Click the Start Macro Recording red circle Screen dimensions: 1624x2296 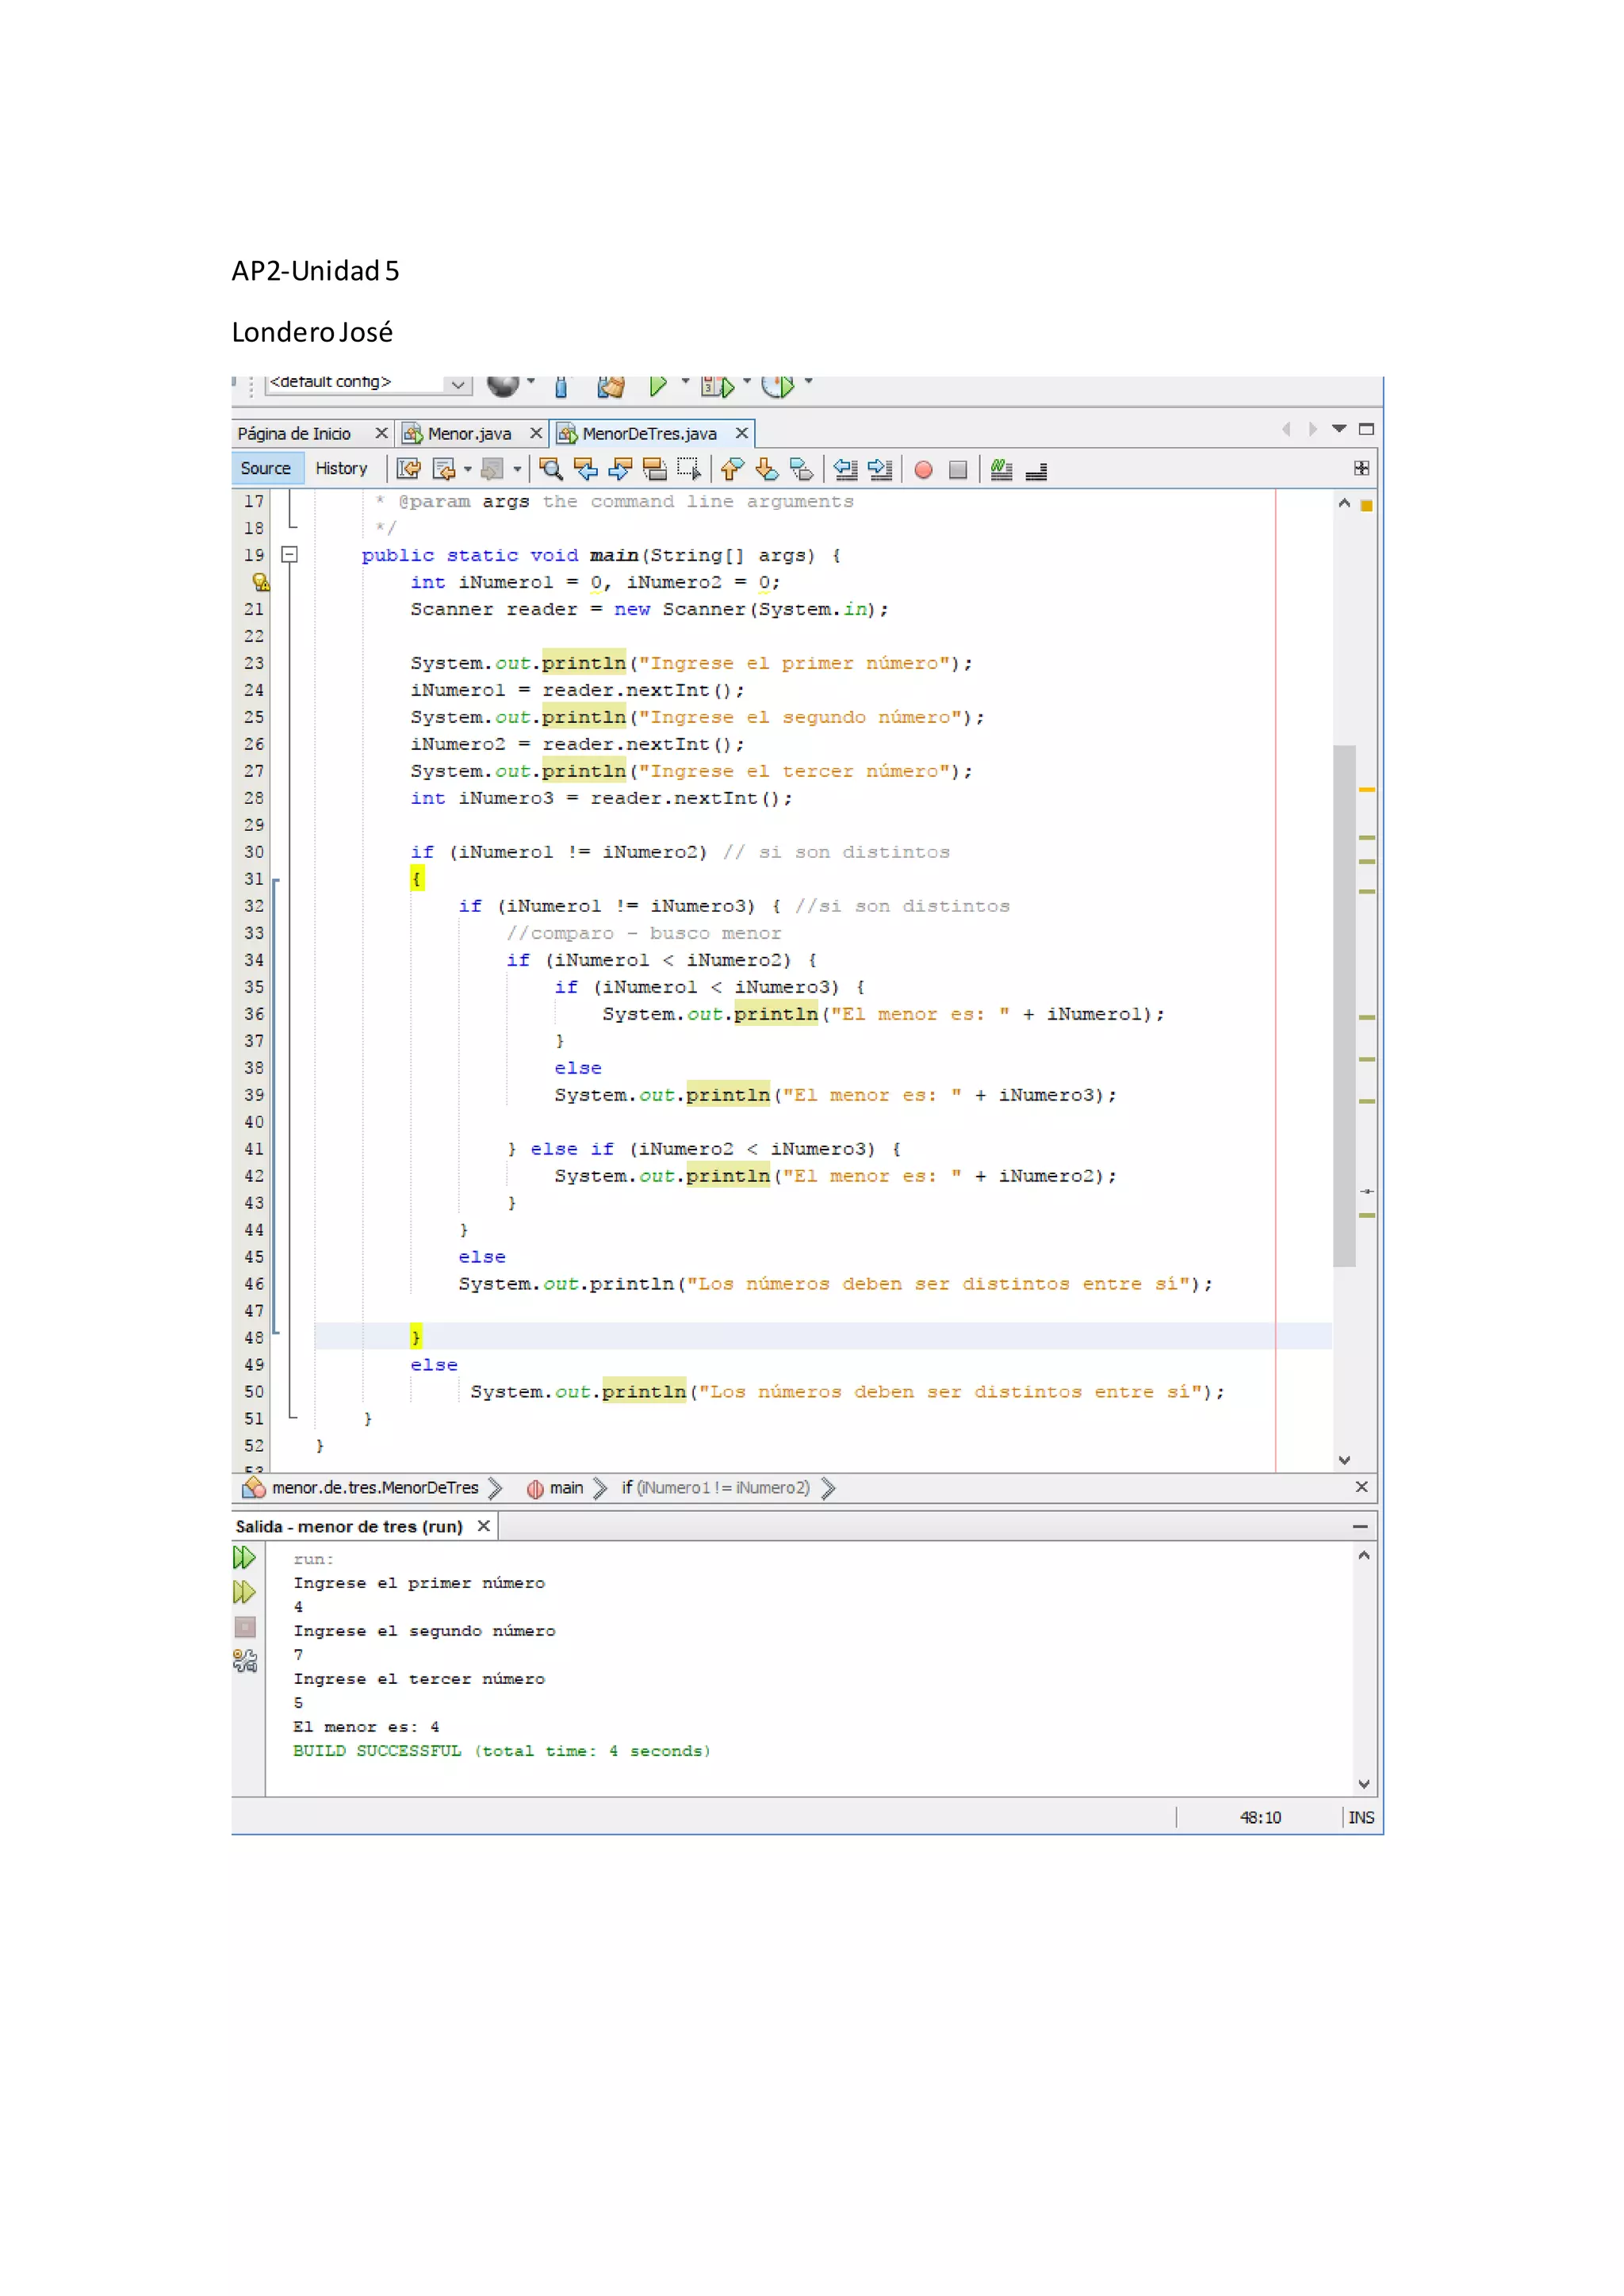(923, 469)
